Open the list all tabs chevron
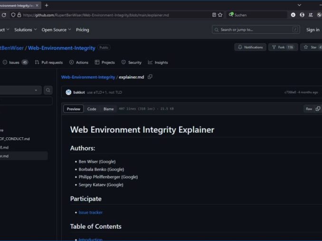The image size is (322, 241). click(x=299, y=5)
